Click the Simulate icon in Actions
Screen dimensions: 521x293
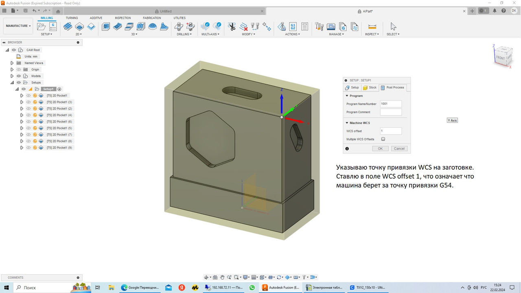click(x=281, y=27)
